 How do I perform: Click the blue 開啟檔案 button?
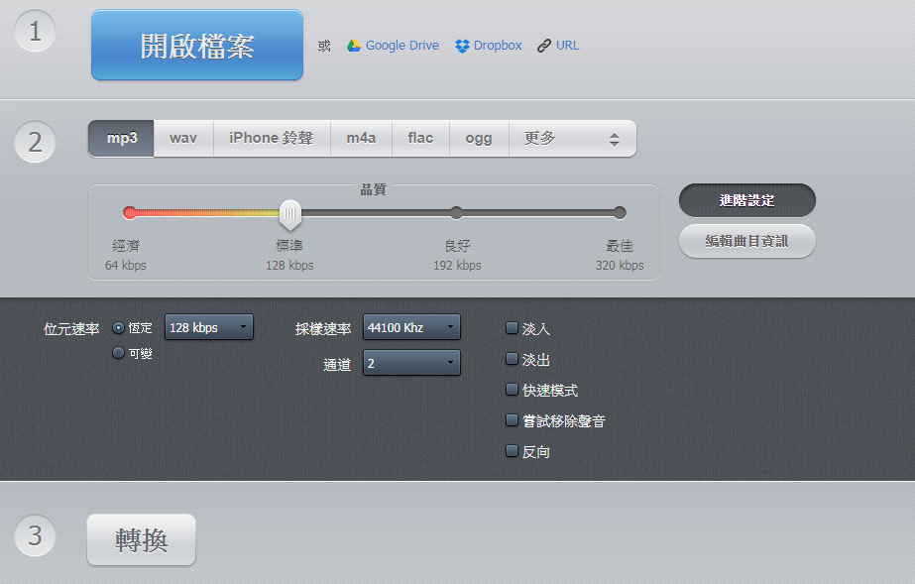197,45
